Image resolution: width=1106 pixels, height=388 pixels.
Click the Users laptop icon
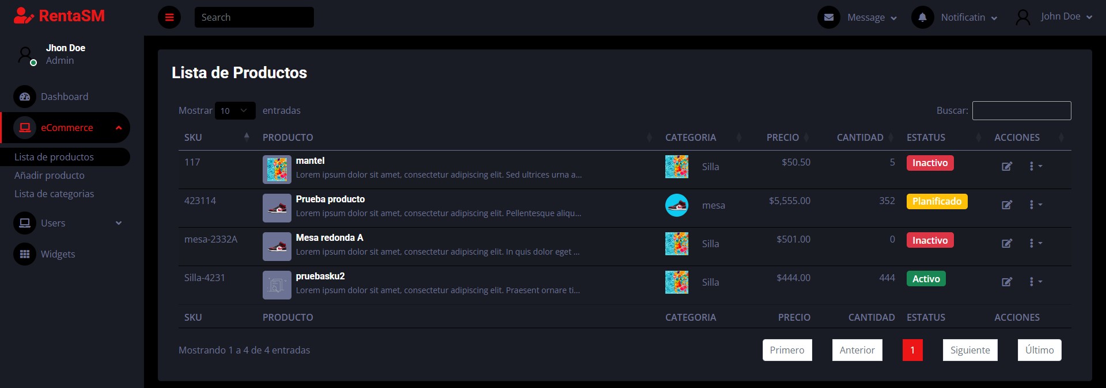pos(25,223)
